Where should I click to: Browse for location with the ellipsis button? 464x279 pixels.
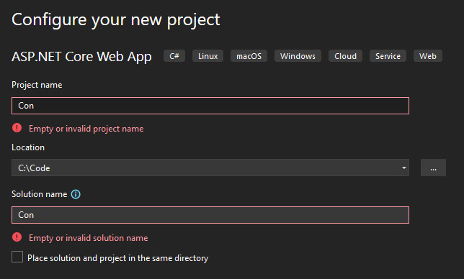tap(433, 168)
